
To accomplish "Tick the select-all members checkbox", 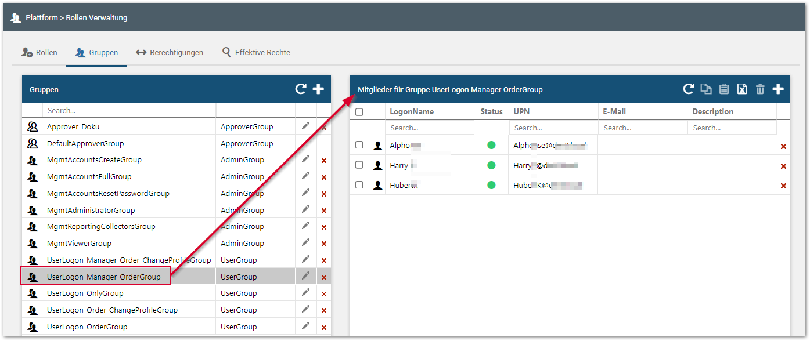I will 359,112.
